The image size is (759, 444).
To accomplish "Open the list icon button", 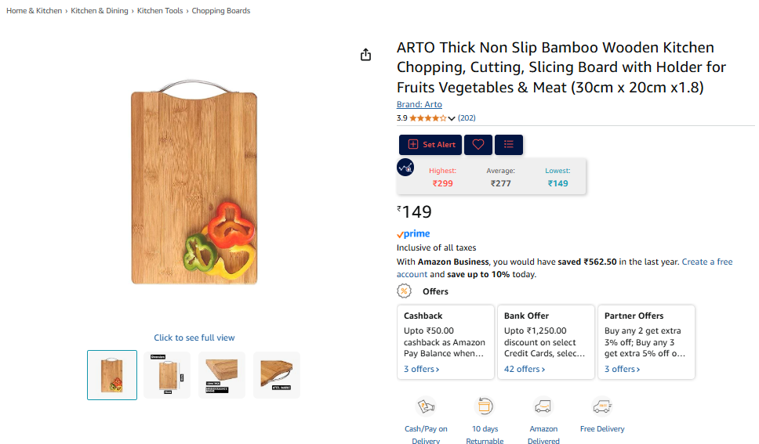I will (x=508, y=145).
